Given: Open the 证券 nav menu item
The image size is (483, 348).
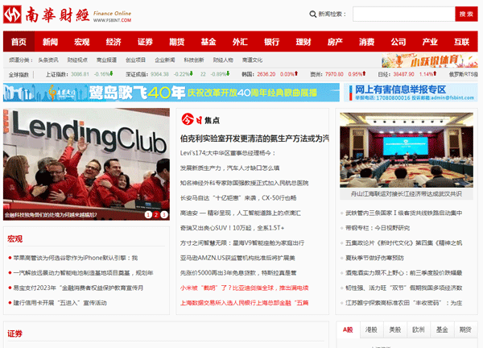Looking at the screenshot, I should pyautogui.click(x=146, y=42).
